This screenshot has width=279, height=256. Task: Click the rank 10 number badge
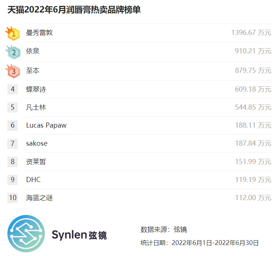click(x=13, y=198)
